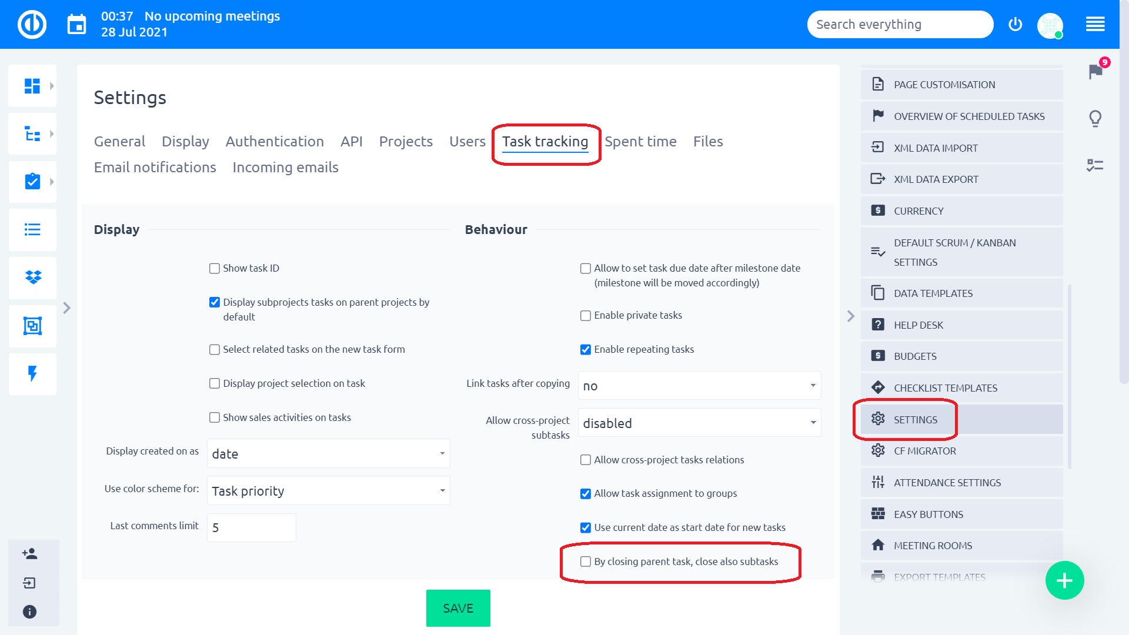Open the Email notifications tab
The image size is (1129, 635).
click(x=155, y=168)
